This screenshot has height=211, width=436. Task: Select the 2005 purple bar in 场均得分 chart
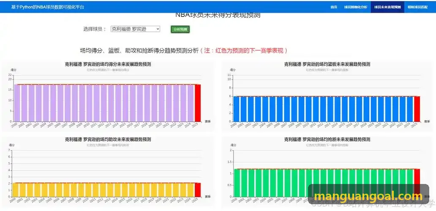(53, 103)
